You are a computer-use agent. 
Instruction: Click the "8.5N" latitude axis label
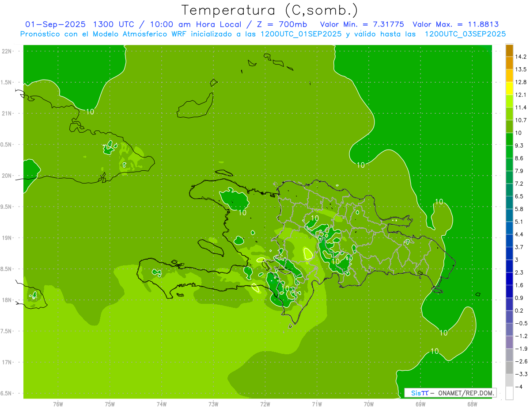point(6,269)
